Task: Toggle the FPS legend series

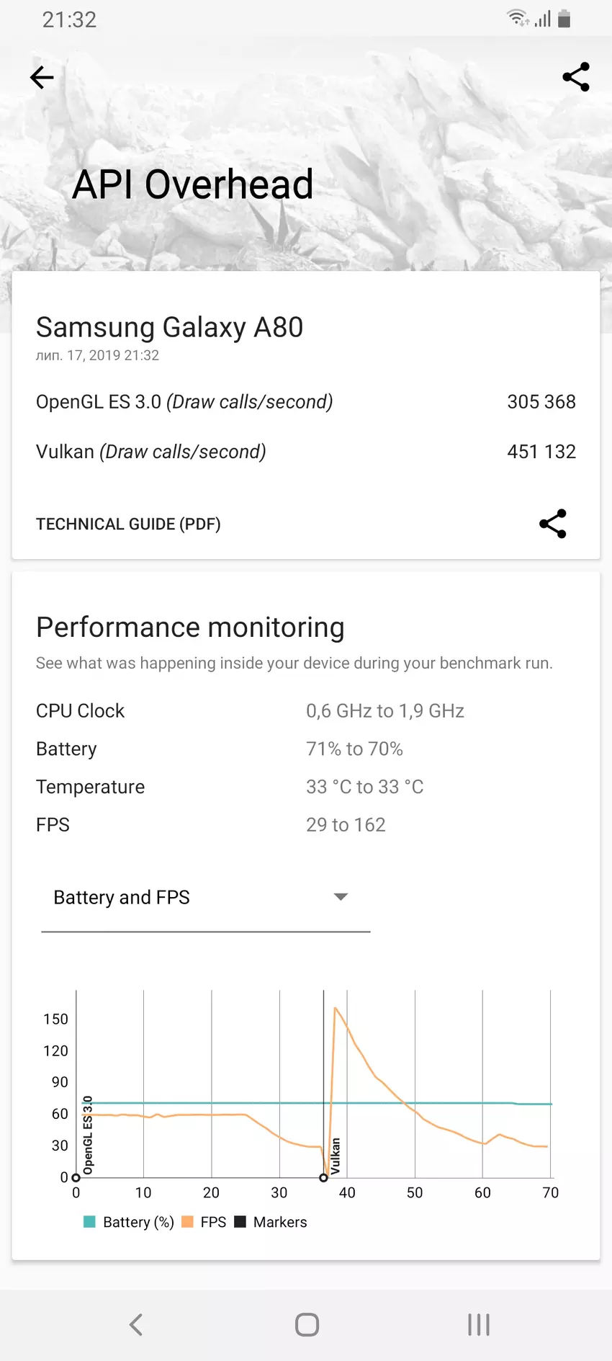Action: [189, 1222]
